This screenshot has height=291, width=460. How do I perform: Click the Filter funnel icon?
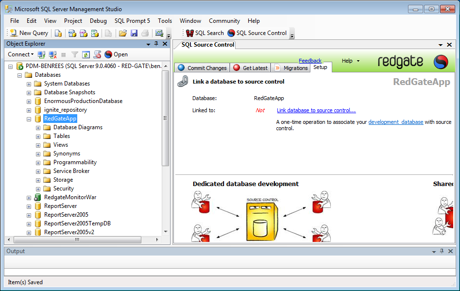pos(75,54)
